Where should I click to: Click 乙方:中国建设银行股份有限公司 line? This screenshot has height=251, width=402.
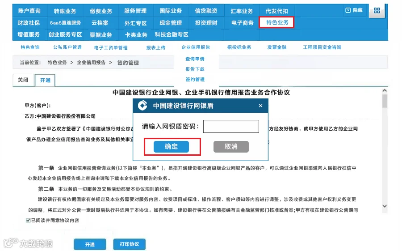click(x=60, y=116)
